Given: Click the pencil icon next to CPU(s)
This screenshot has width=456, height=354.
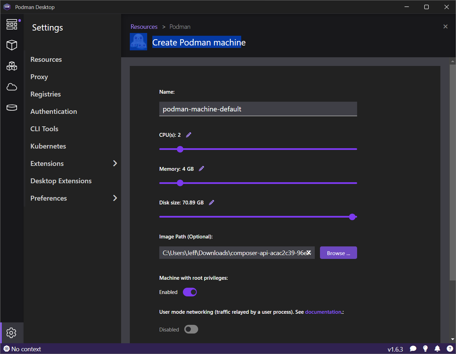Looking at the screenshot, I should coord(189,135).
